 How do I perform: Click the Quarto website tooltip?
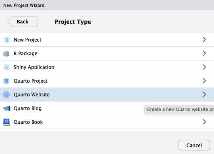point(179,109)
